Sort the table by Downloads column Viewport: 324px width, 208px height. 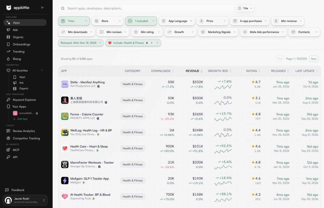tap(163, 71)
